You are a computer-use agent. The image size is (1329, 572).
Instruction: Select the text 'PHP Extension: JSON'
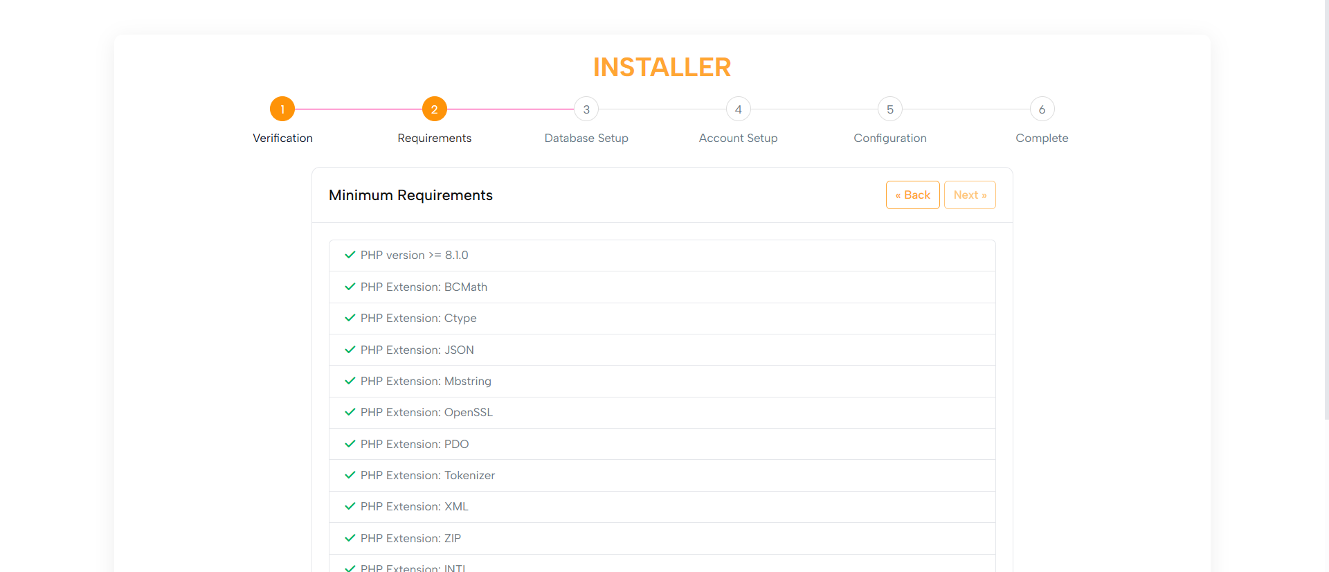(x=417, y=350)
